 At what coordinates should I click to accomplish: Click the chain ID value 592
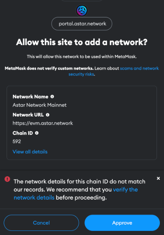point(17,141)
